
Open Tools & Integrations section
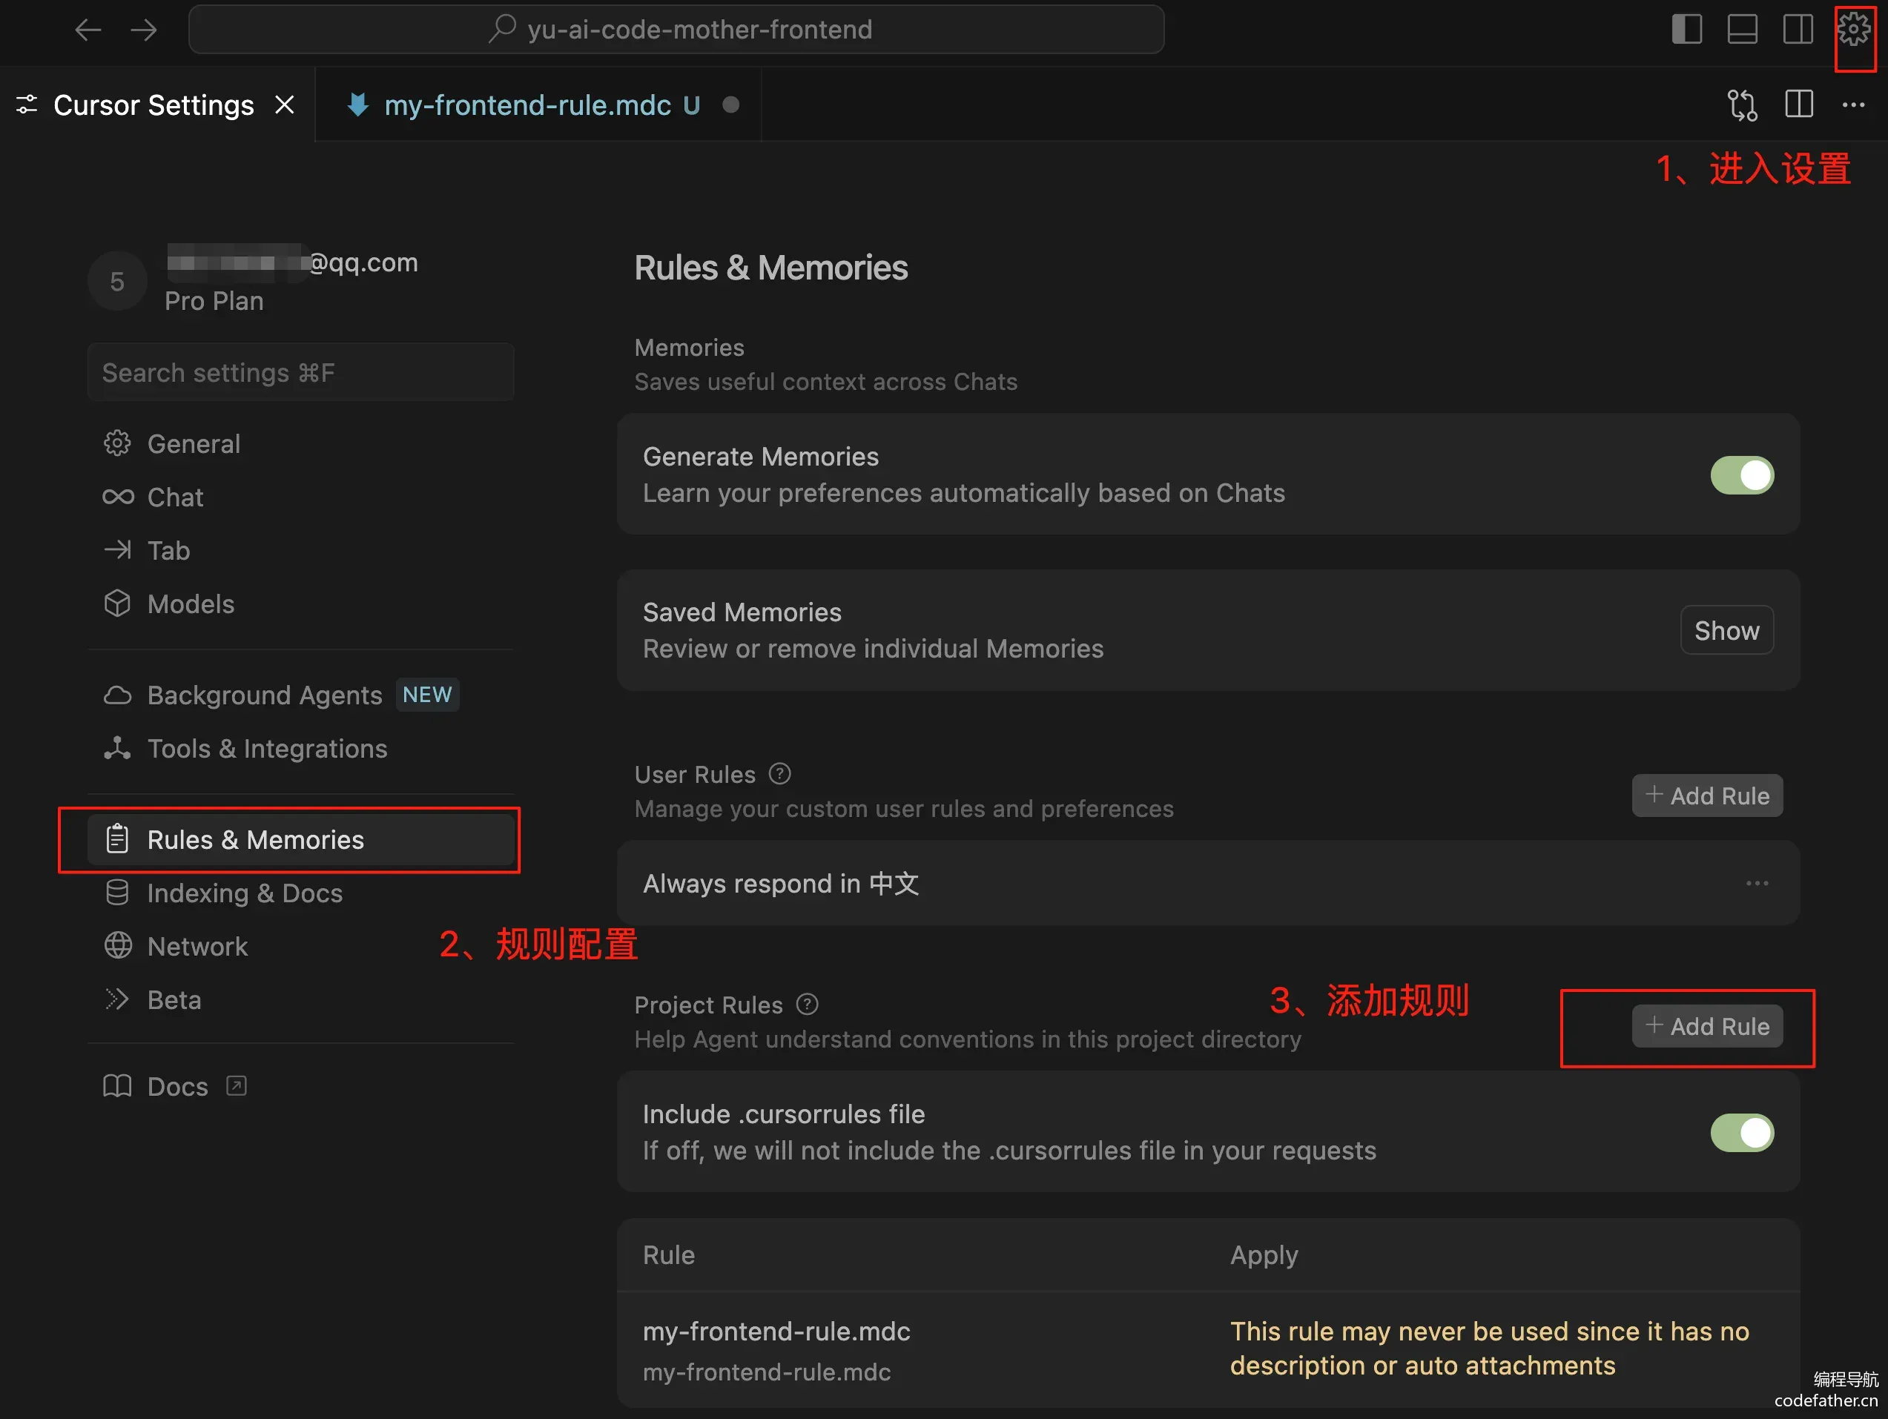(300, 748)
